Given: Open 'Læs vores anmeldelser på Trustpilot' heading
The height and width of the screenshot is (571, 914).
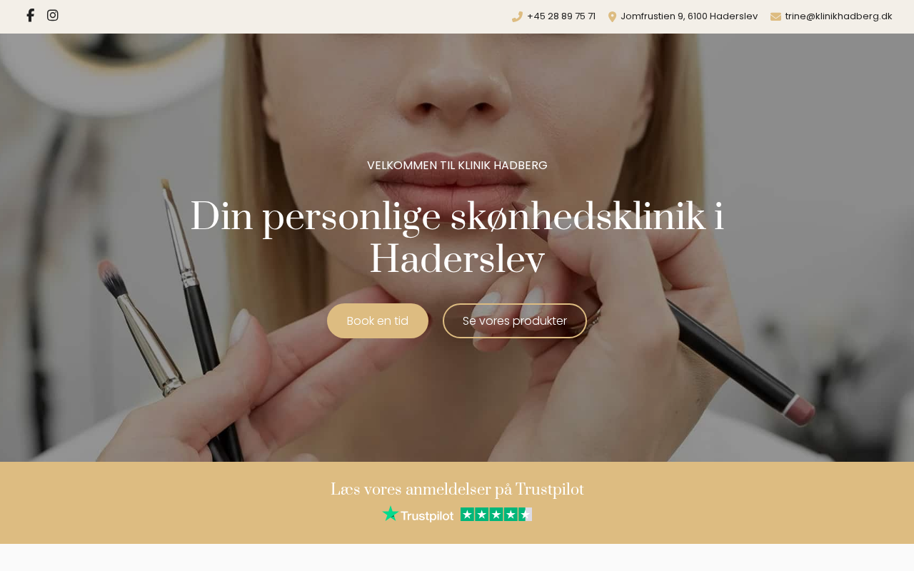Looking at the screenshot, I should coord(457,490).
